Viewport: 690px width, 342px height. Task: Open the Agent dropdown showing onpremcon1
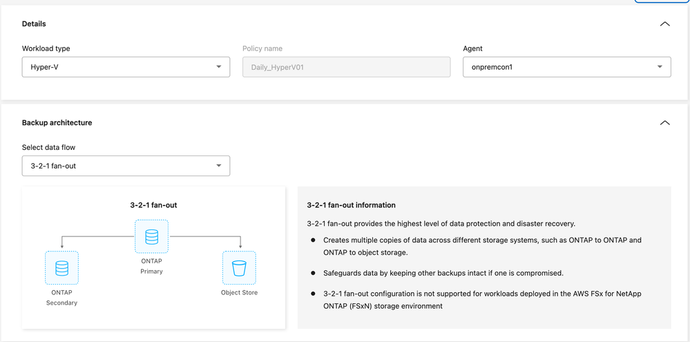pos(566,67)
